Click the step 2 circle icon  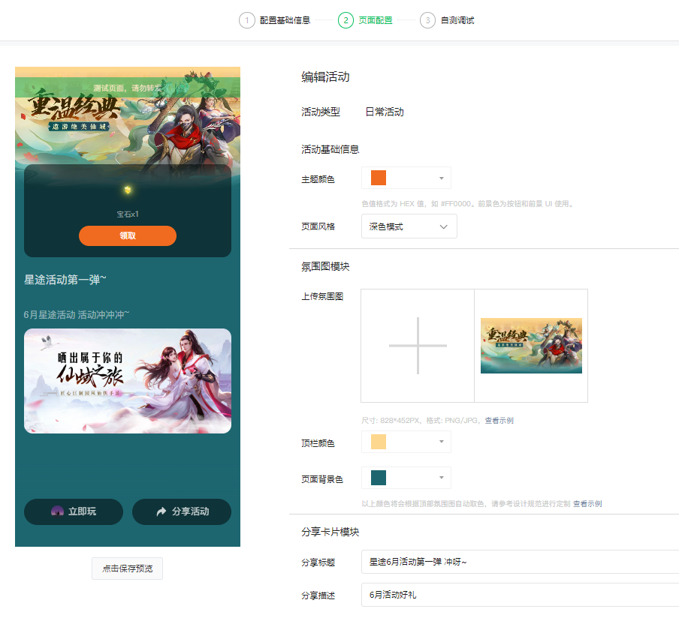(346, 20)
